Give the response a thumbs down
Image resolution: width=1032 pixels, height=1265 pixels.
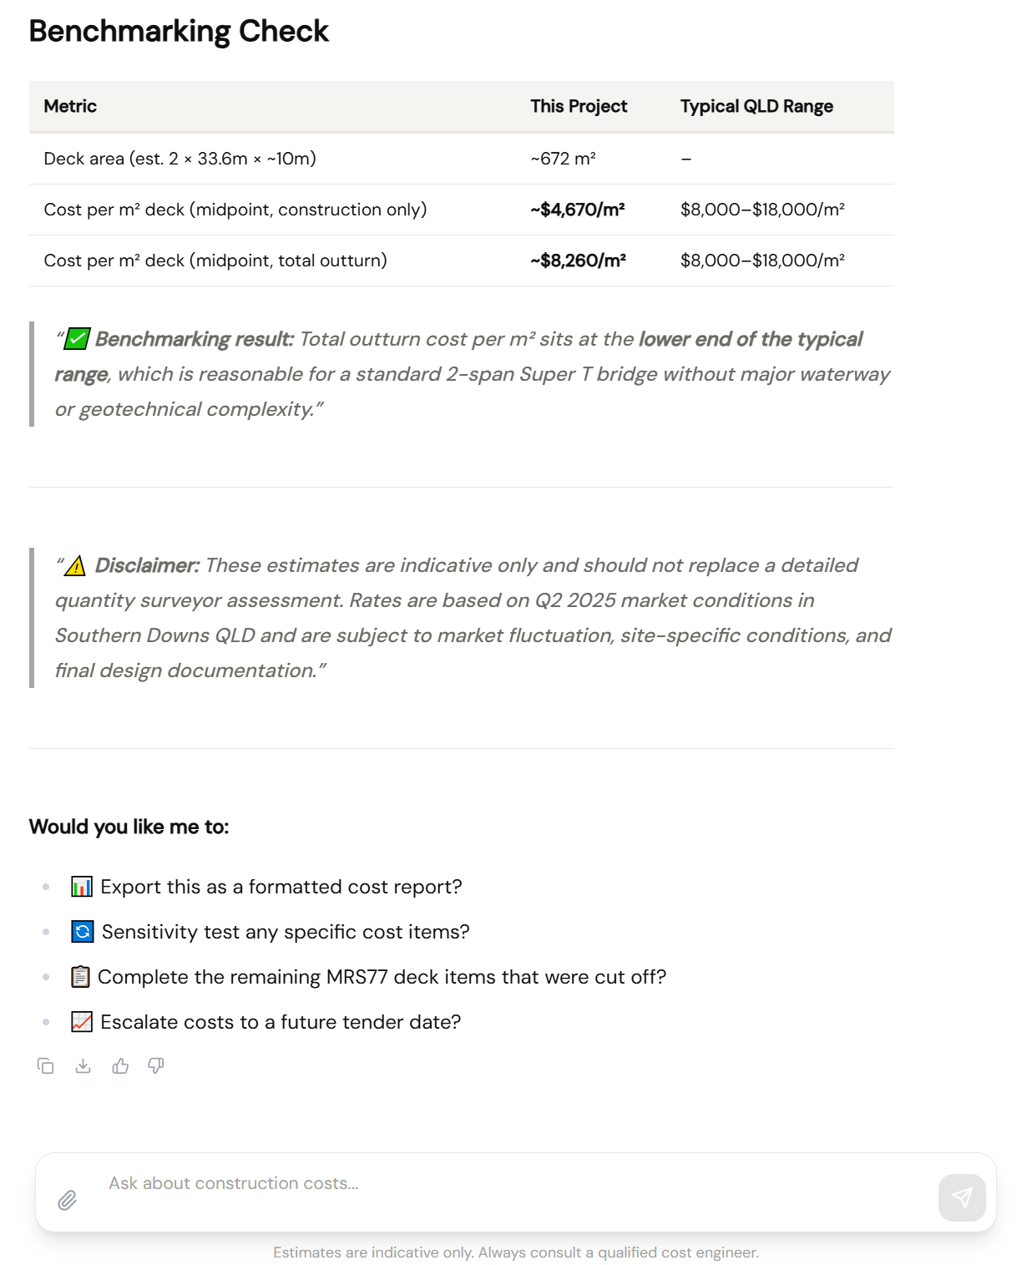pos(156,1065)
